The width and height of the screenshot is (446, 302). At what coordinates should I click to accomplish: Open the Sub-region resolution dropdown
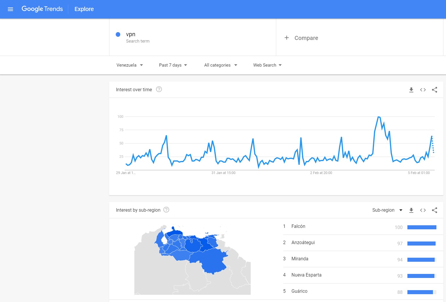pyautogui.click(x=387, y=210)
